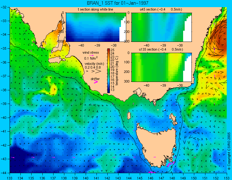232x180 pixels.
Task: Click the '-39' tick under u45 section inset
Action: pos(163,45)
